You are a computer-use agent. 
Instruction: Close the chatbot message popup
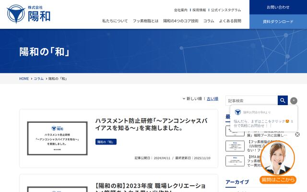click(294, 100)
